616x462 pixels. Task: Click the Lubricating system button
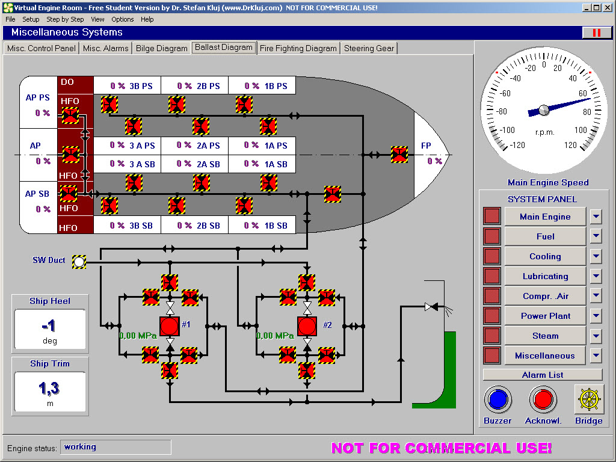click(x=545, y=276)
